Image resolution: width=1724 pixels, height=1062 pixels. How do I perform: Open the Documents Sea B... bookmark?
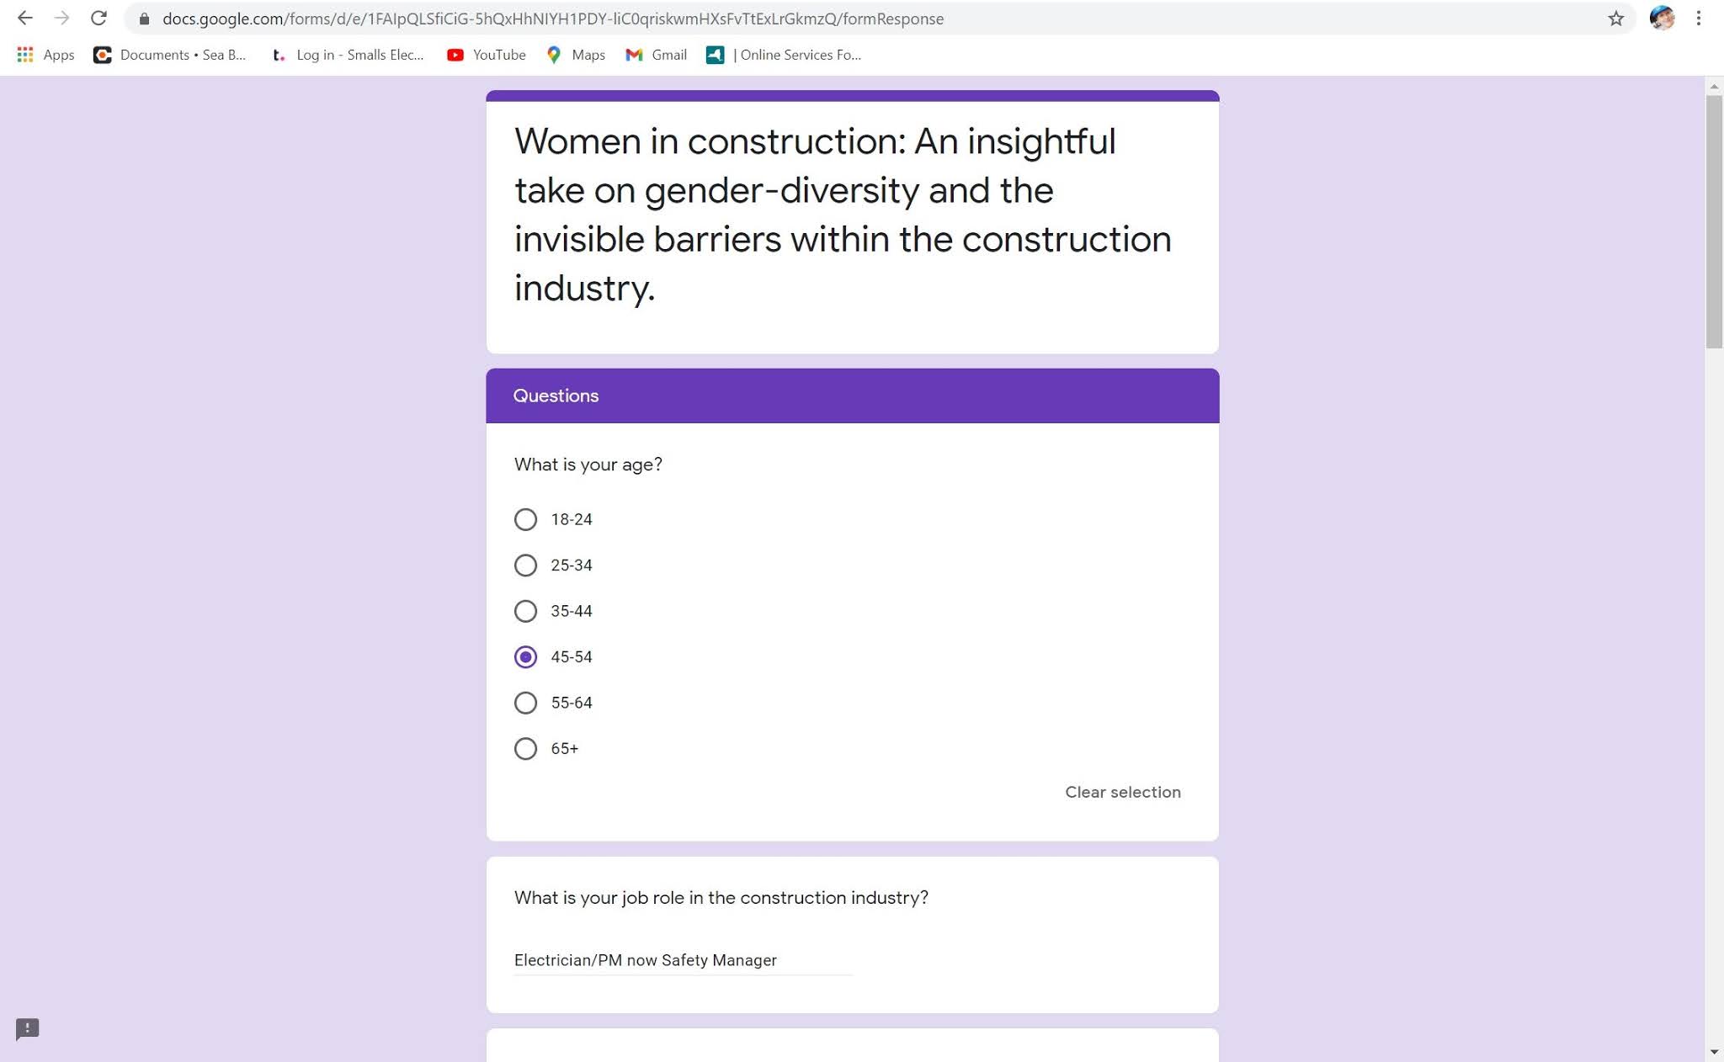(169, 55)
